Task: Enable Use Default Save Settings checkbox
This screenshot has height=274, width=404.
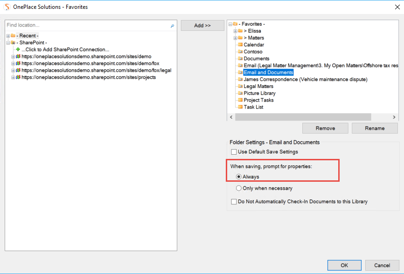Action: (x=234, y=152)
